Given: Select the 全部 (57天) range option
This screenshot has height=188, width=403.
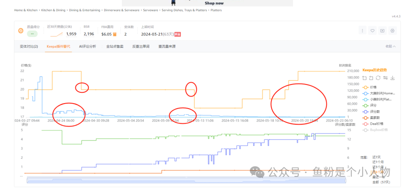Looking at the screenshot, I should pos(381,182).
